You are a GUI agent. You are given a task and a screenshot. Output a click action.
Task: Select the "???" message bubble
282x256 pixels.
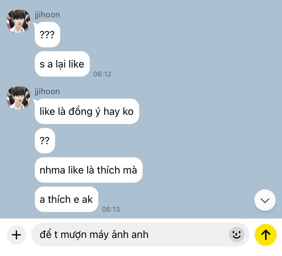point(47,34)
